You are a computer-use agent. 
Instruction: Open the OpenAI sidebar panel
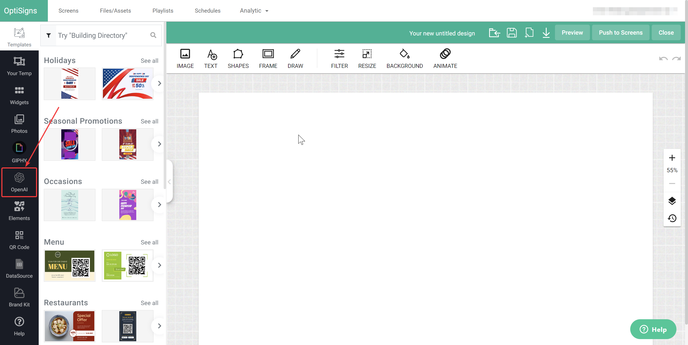coord(19,182)
